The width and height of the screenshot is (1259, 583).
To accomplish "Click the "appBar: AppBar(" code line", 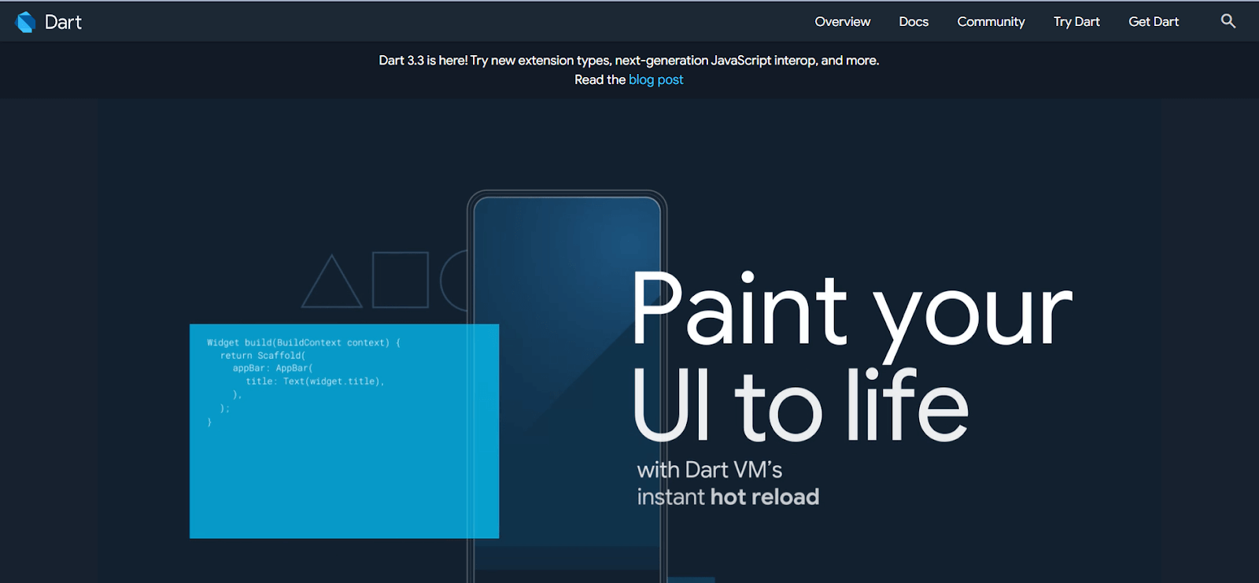I will tap(273, 368).
